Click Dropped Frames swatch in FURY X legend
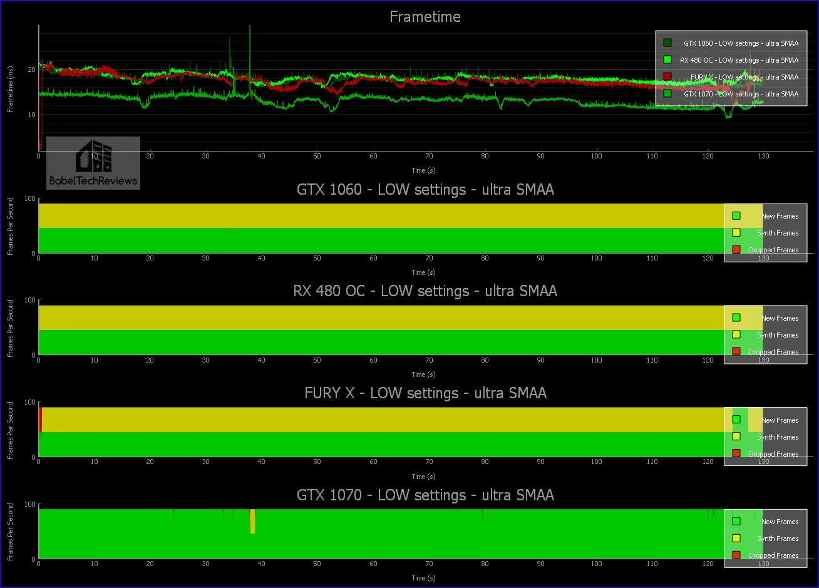This screenshot has width=819, height=588. pyautogui.click(x=736, y=454)
